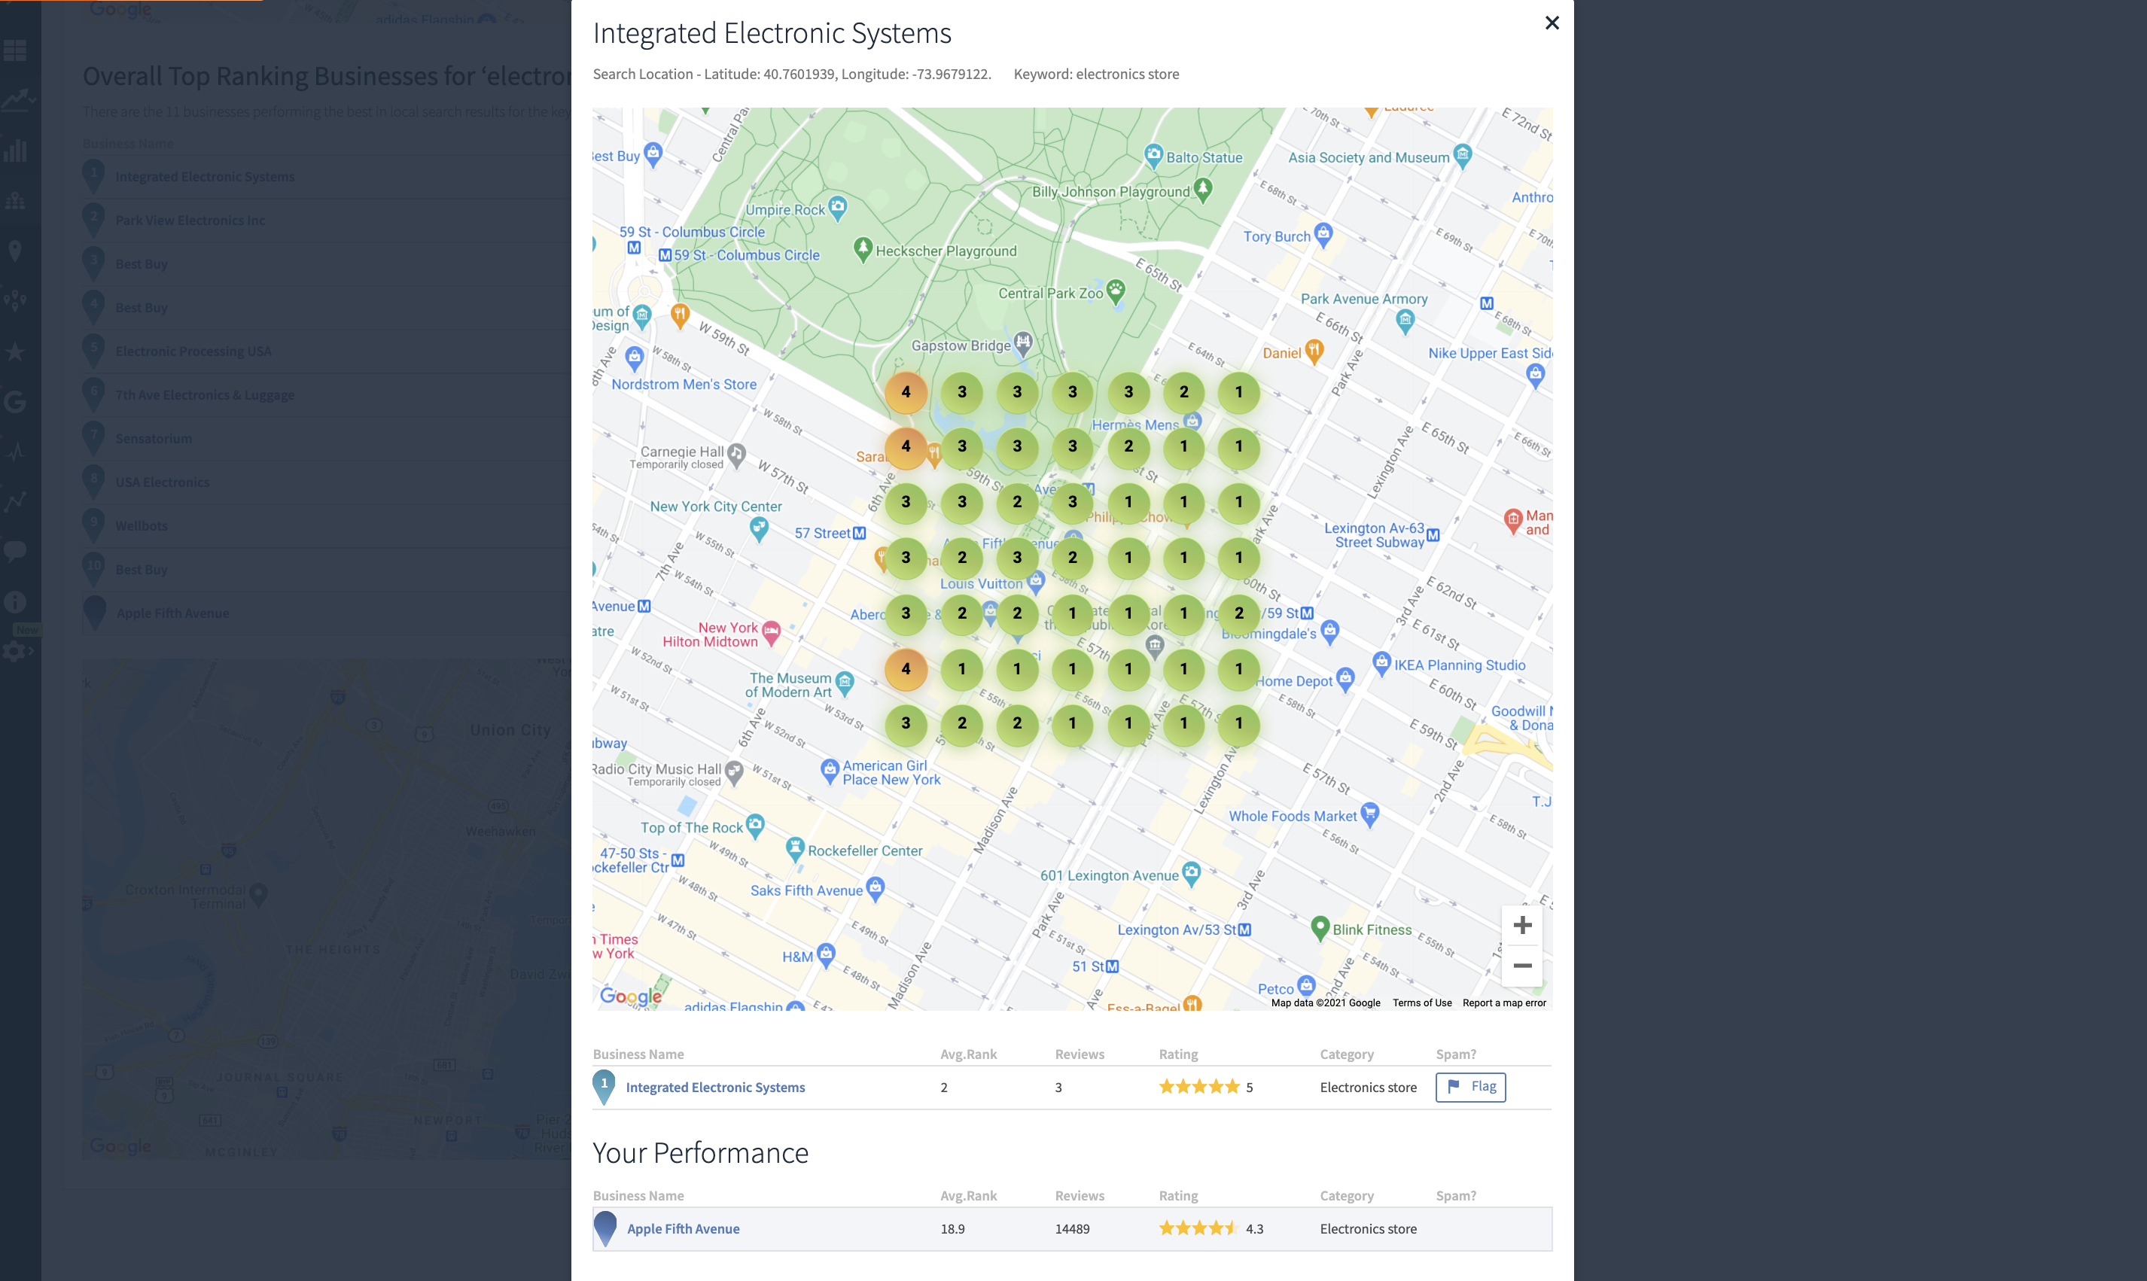
Task: Click the Billy Johnson Playground pin
Action: click(1204, 189)
